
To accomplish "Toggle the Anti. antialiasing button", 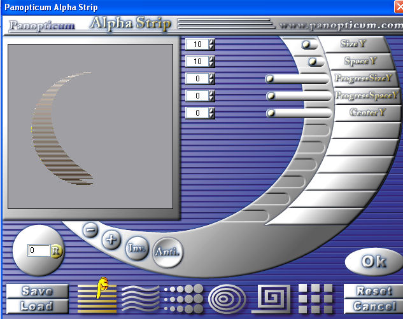I will click(167, 252).
